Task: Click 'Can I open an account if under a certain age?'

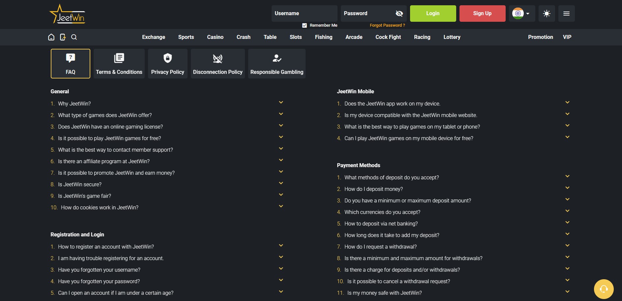Action: 116,293
